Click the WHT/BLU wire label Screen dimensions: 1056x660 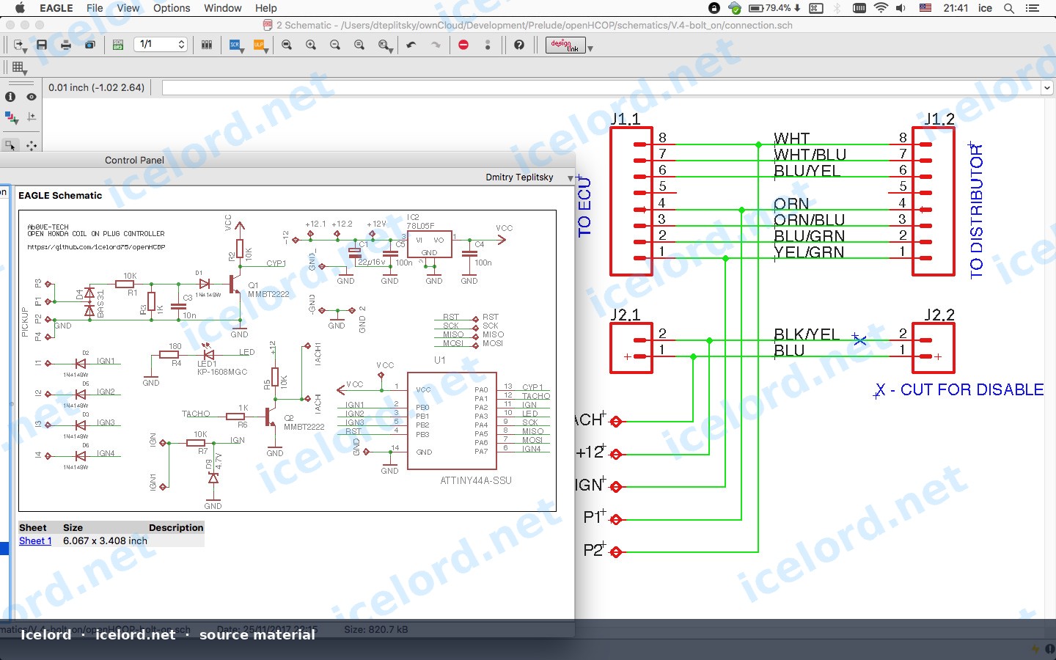810,155
